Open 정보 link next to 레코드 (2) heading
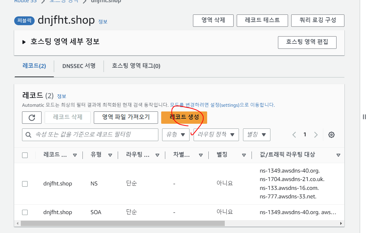The width and height of the screenshot is (368, 233). coord(61,96)
